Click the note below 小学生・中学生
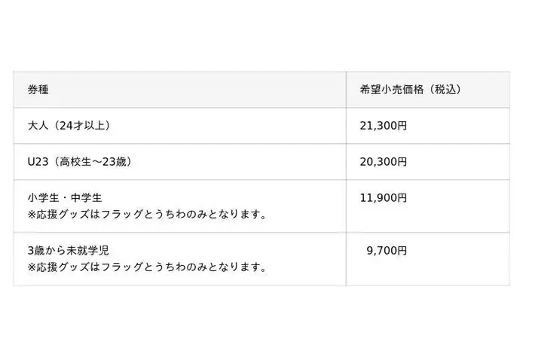This screenshot has width=535, height=357. 147,215
